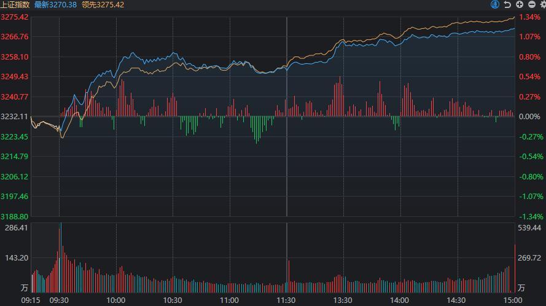Click the 539.44 right volume scale label
Image resolution: width=546 pixels, height=306 pixels.
coord(529,228)
